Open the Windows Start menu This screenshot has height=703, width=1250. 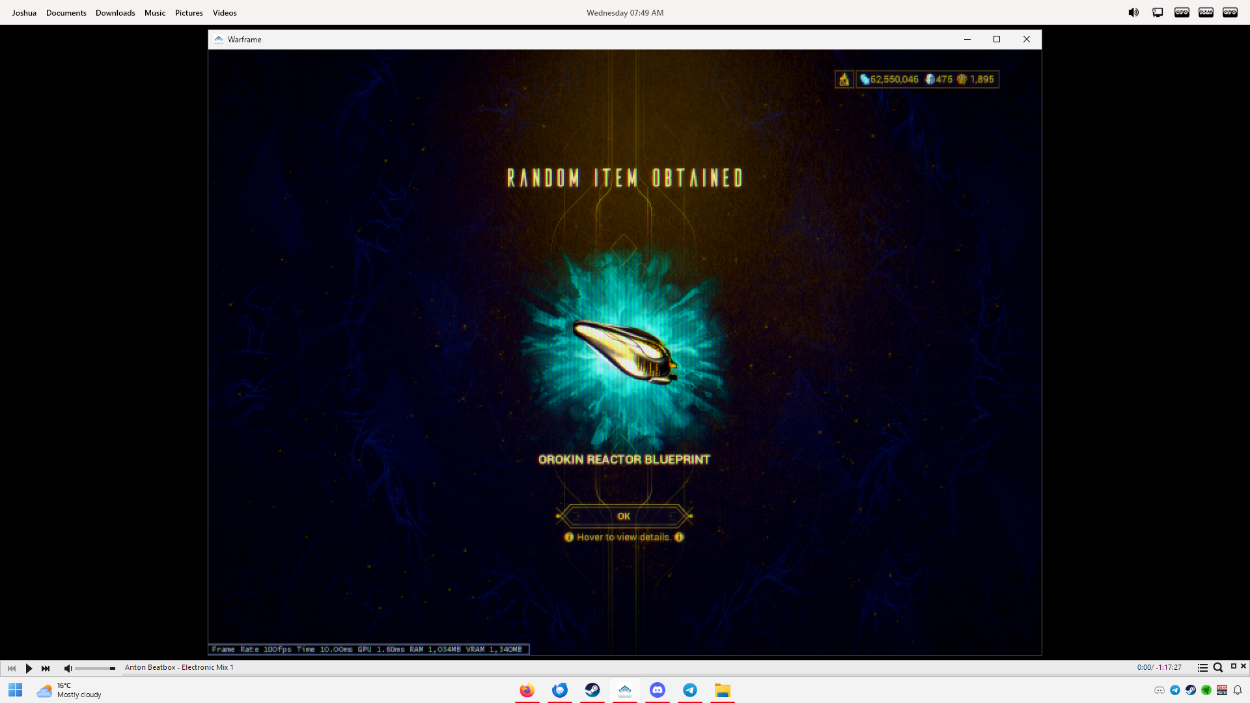[16, 690]
